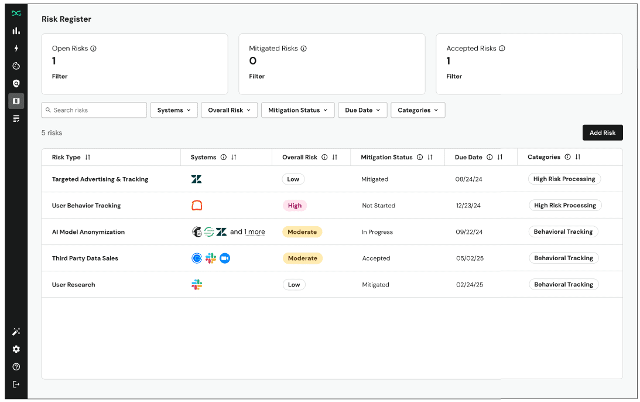Open the help question mark icon
Viewport: 640px width, 402px height.
(16, 367)
